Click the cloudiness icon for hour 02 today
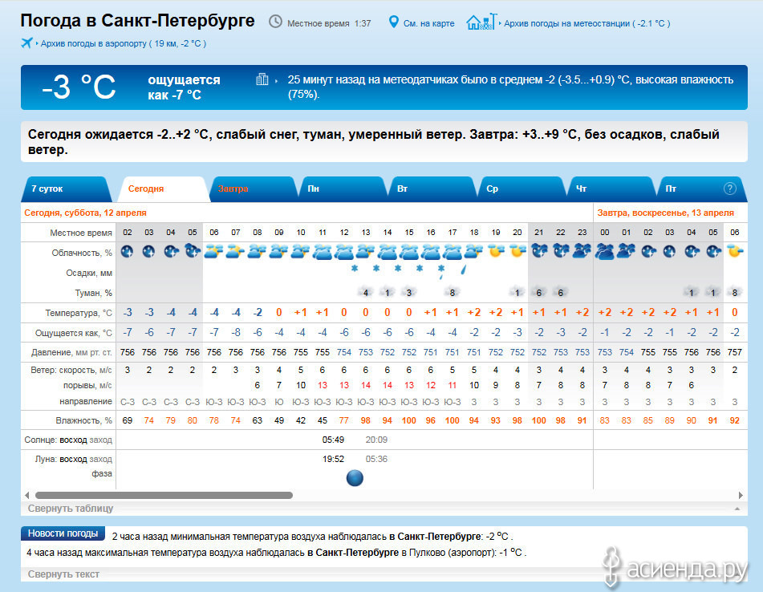The image size is (763, 592). [128, 252]
